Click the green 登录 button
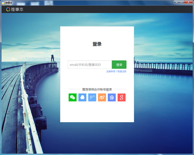Image resolution: width=194 pixels, height=155 pixels. click(119, 65)
